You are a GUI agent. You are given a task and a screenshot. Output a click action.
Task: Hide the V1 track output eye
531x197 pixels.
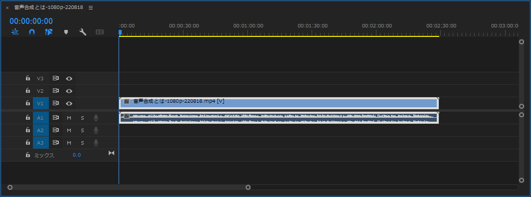69,104
